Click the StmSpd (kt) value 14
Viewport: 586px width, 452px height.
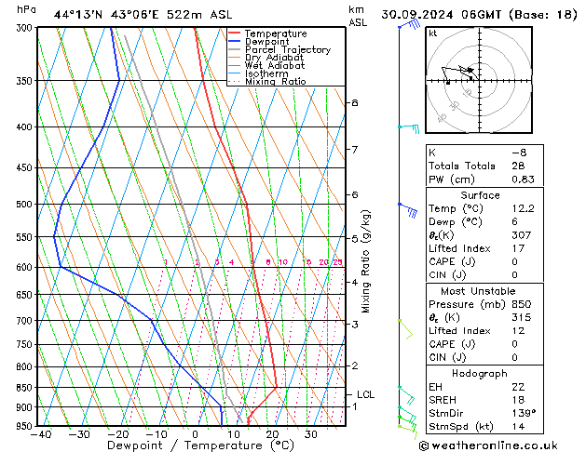pos(518,426)
